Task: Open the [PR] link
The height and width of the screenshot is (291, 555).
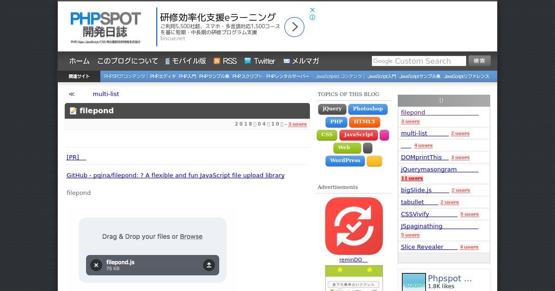Action: 76,157
